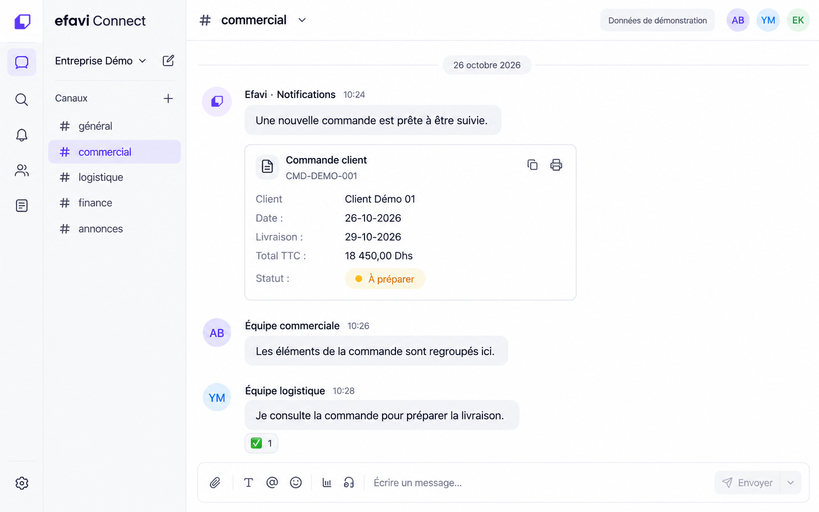Switch to the général channel
The image size is (819, 512).
click(x=115, y=126)
